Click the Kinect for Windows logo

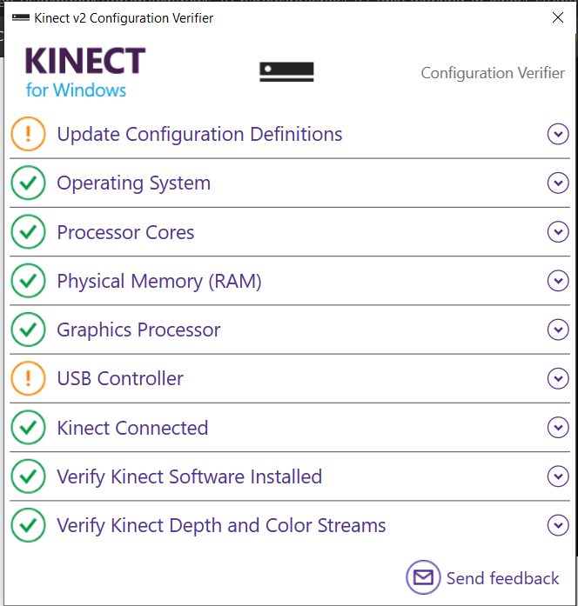click(x=85, y=72)
